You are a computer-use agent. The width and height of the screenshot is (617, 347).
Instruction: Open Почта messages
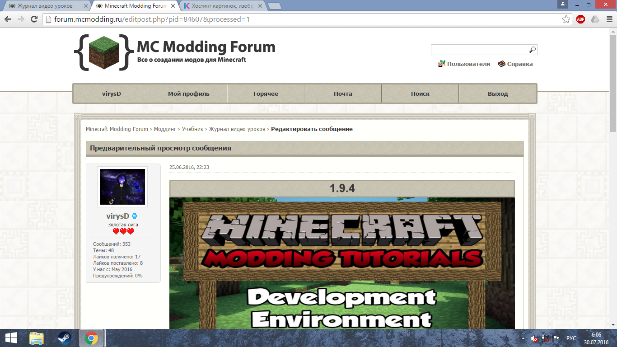point(343,94)
